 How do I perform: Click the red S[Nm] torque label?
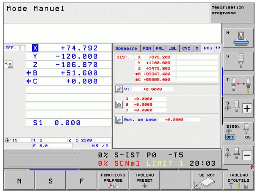click(x=127, y=163)
